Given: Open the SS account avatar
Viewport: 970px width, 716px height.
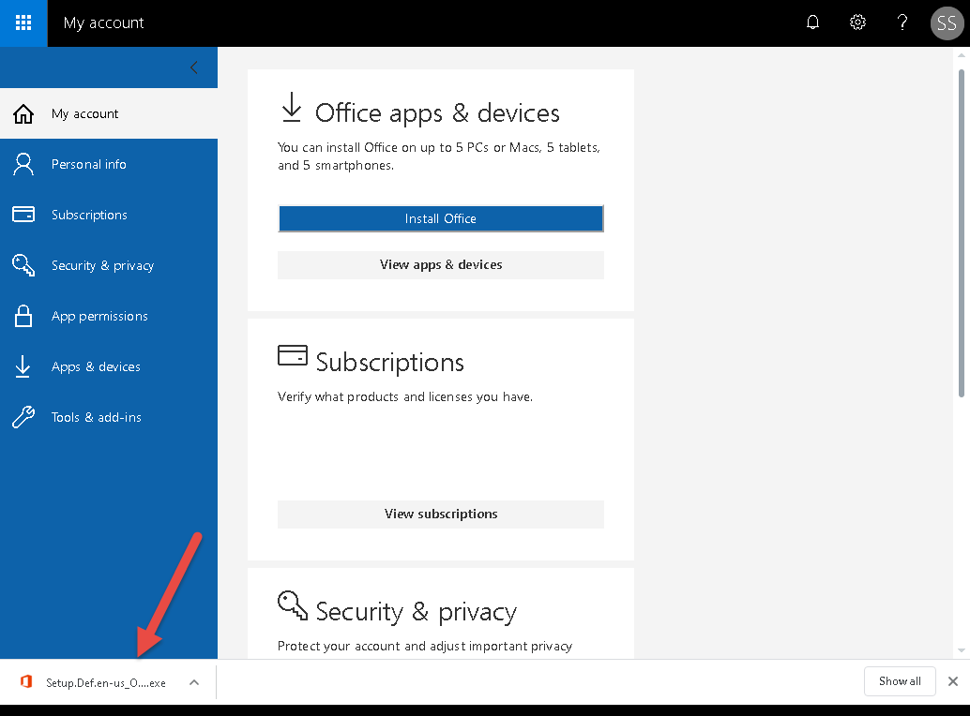Looking at the screenshot, I should [x=947, y=22].
